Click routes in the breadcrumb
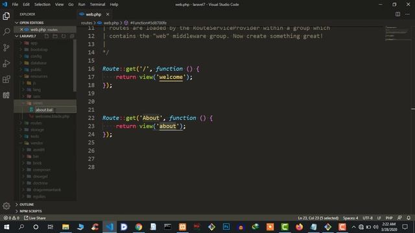 coord(86,23)
